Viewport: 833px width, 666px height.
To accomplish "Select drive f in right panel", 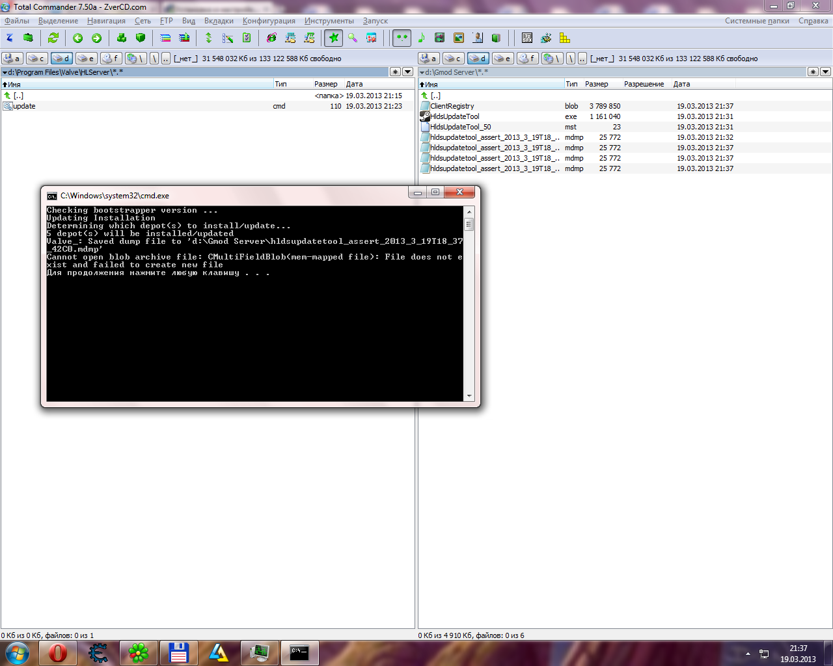I will (x=527, y=59).
